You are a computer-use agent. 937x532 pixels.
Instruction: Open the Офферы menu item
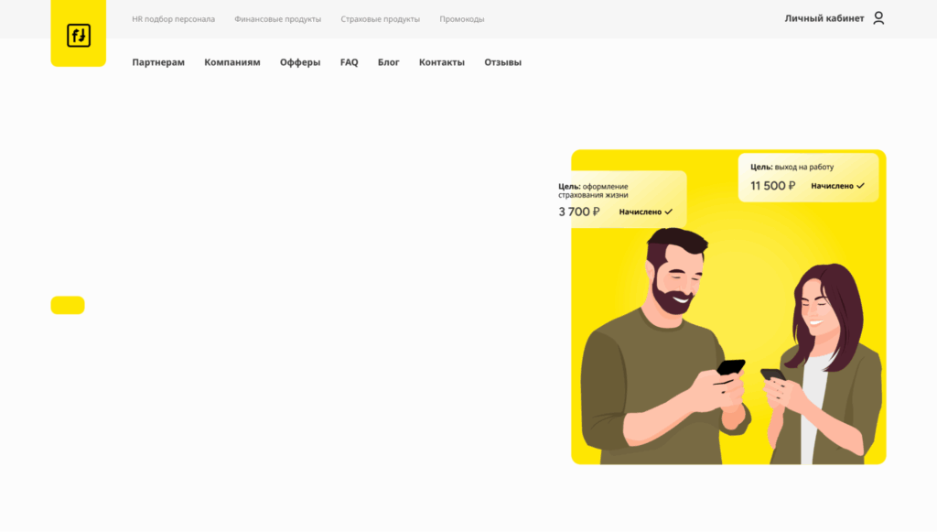[300, 62]
